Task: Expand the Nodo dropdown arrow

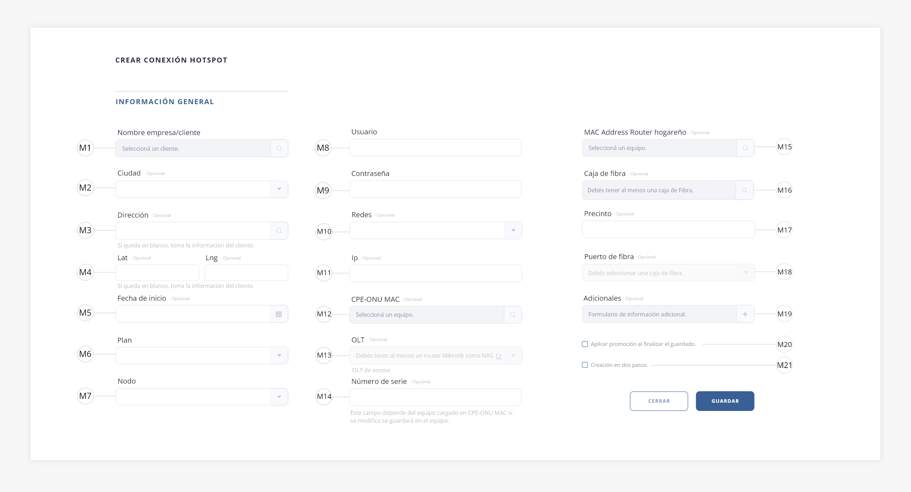Action: pyautogui.click(x=279, y=397)
